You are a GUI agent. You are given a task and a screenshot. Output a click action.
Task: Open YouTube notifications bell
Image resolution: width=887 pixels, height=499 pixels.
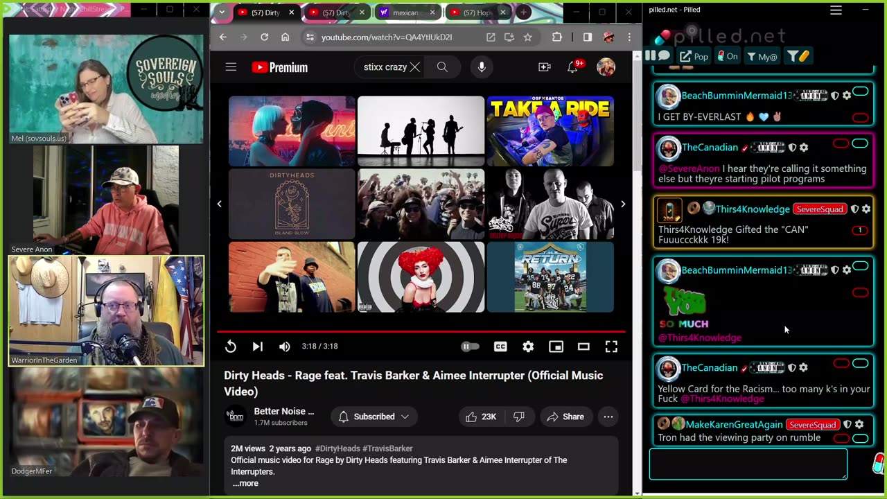pyautogui.click(x=573, y=67)
